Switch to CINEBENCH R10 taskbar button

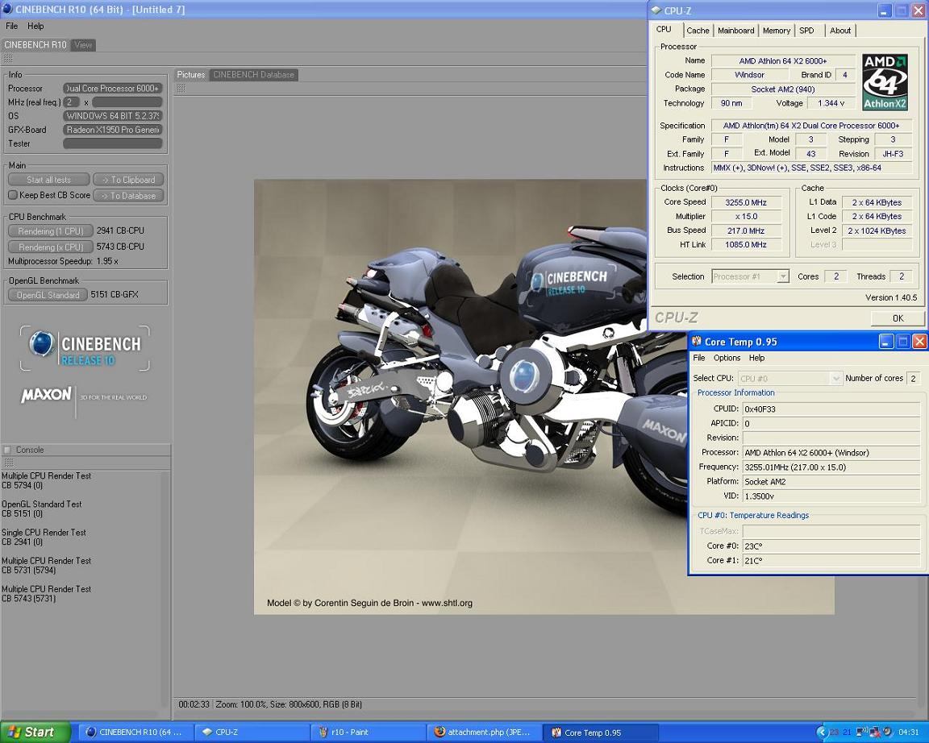(x=135, y=733)
